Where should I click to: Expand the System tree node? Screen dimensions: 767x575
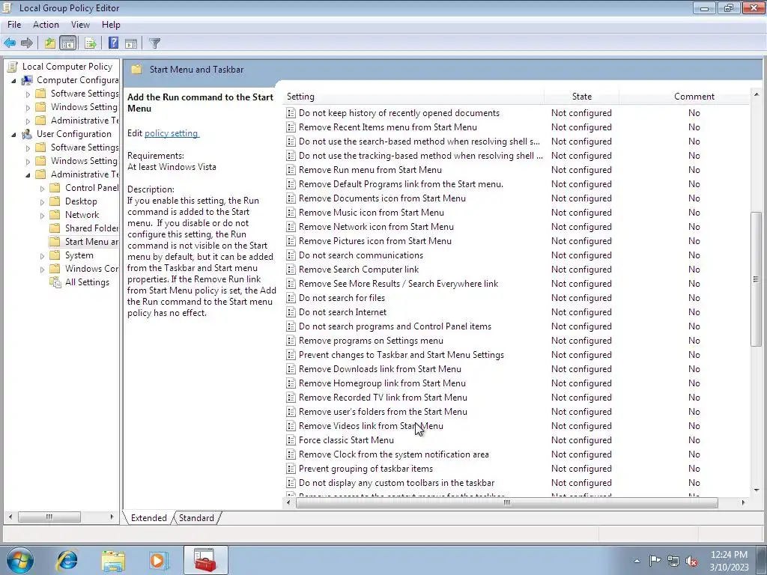coord(42,256)
